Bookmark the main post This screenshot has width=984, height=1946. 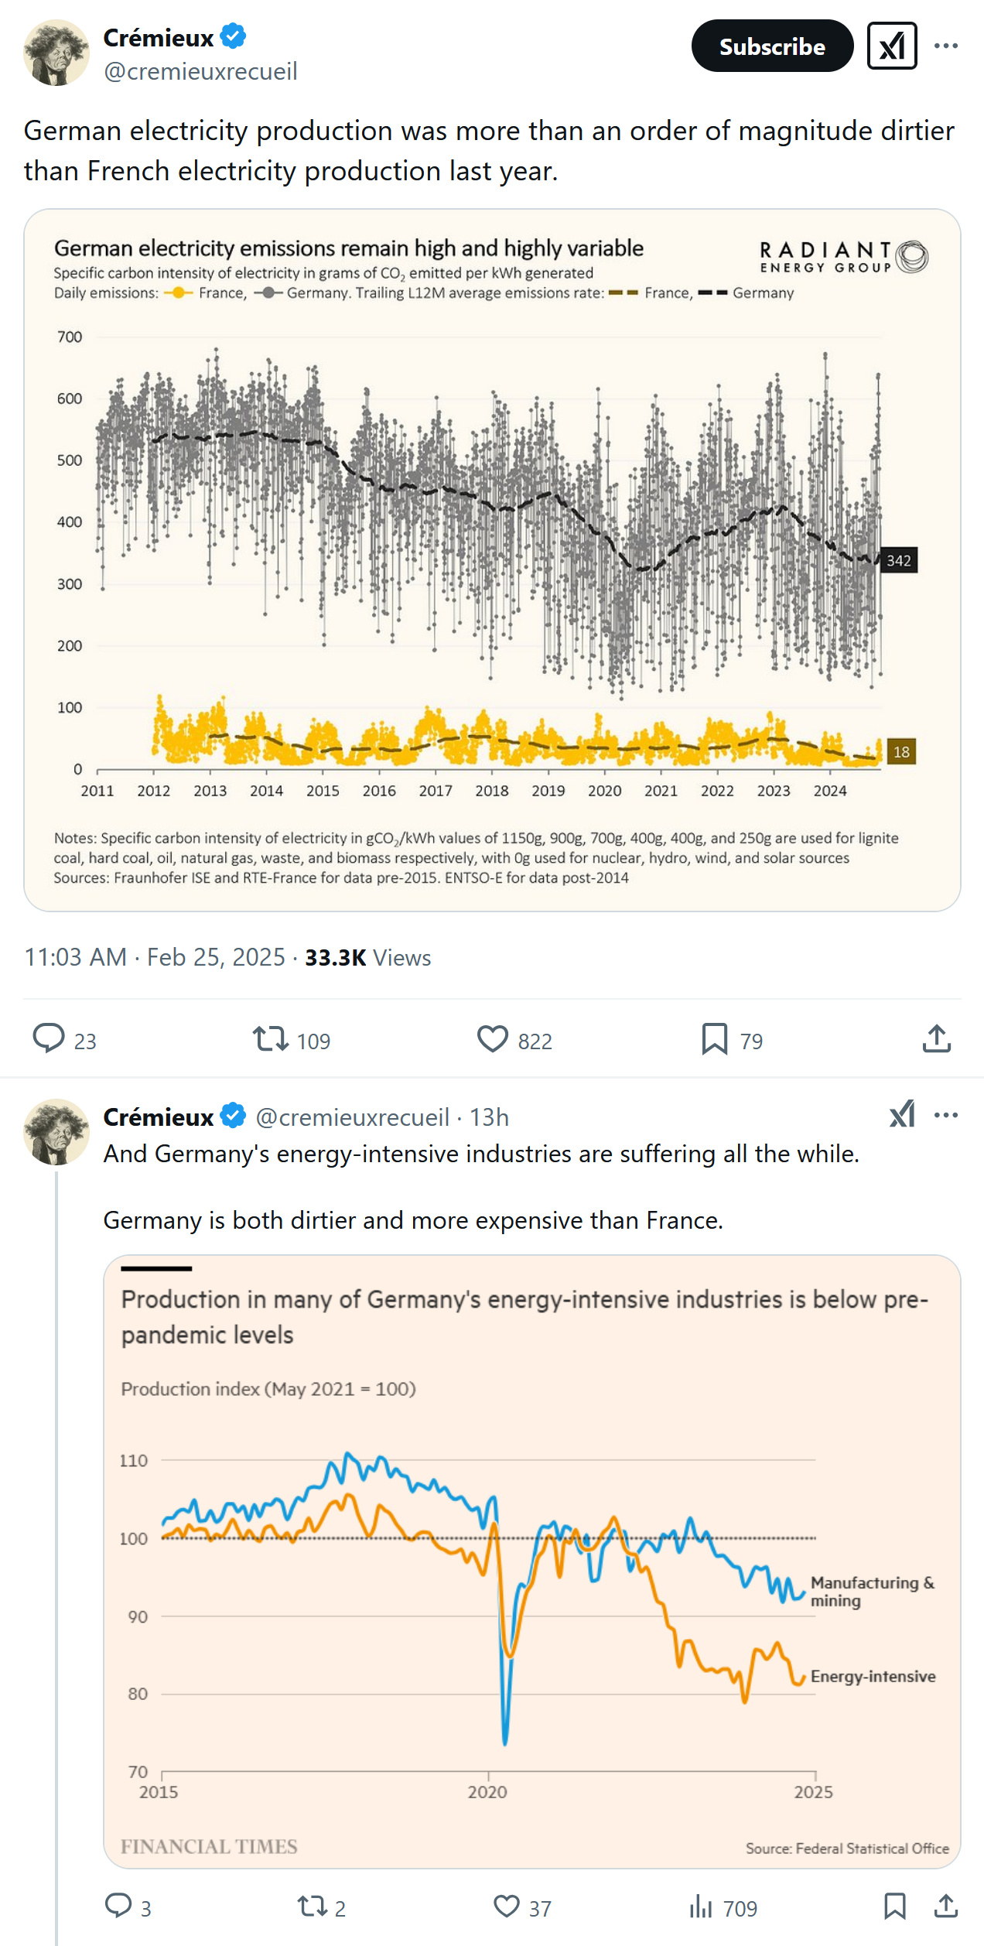(x=714, y=1038)
